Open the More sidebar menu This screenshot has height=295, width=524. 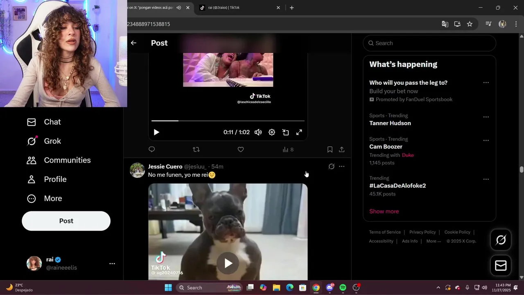click(x=44, y=198)
